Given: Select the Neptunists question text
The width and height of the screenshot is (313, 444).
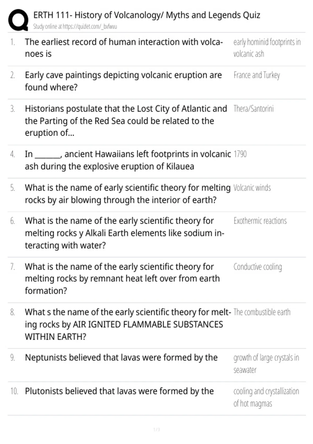Looking at the screenshot, I should point(121,358).
